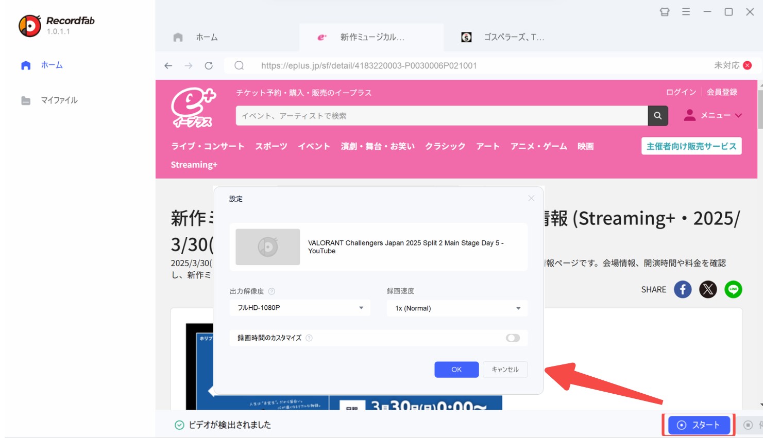Open ライブ・コンサート category
Image resolution: width=763 pixels, height=438 pixels.
coord(208,146)
